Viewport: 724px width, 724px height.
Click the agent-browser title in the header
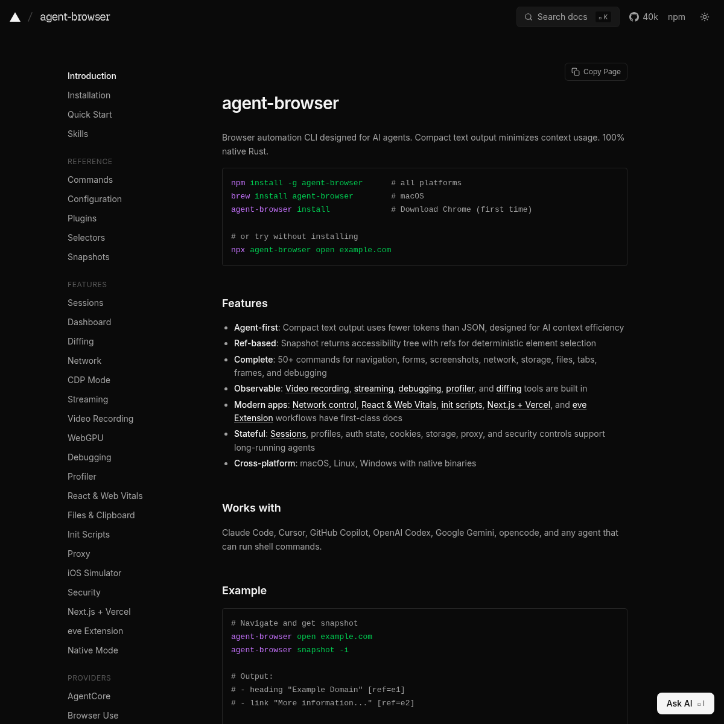(x=75, y=17)
